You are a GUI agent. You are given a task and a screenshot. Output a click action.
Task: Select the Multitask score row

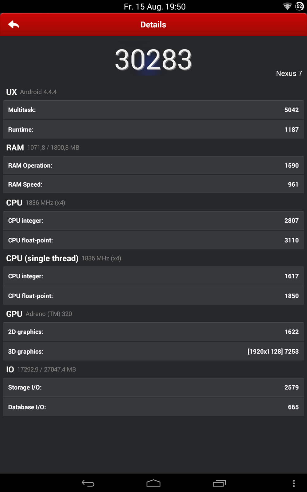[153, 110]
